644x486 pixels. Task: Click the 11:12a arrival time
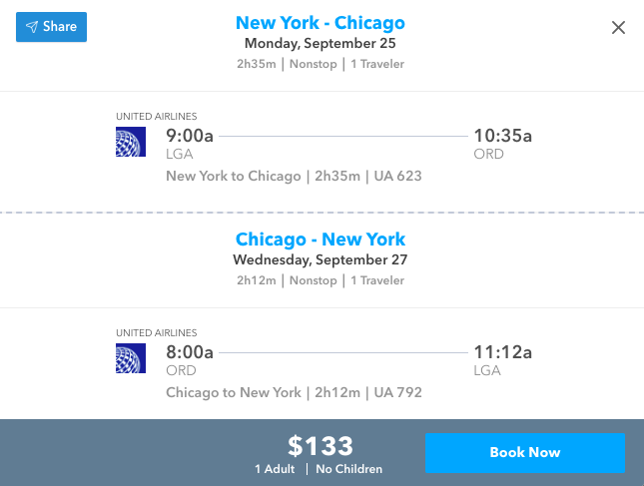503,351
